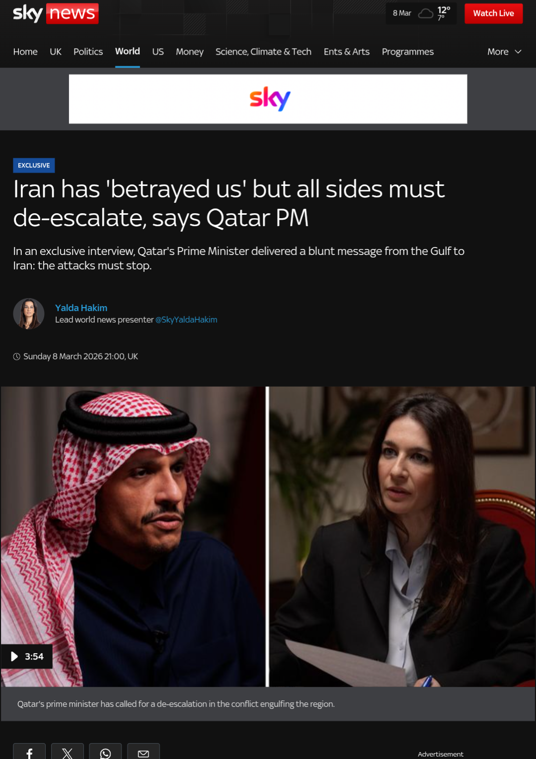Share article by email icon
Viewport: 536px width, 759px height.
(x=144, y=752)
